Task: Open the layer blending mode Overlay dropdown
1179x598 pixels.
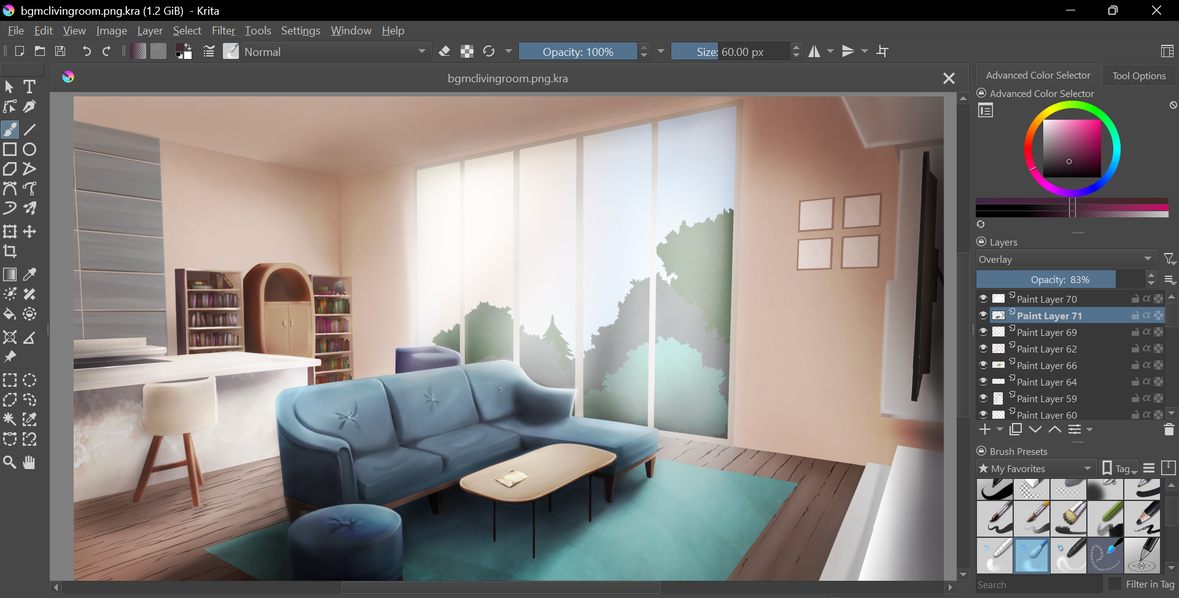Action: coord(1066,259)
